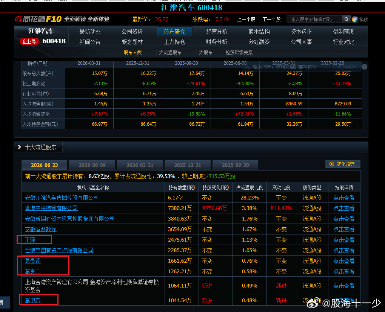The width and height of the screenshot is (385, 312).
Task: Click the 换肤 skin label
Action: point(363,20)
